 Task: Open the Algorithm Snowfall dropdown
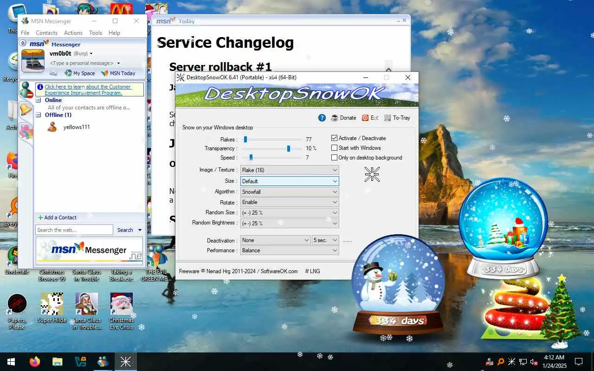290,192
